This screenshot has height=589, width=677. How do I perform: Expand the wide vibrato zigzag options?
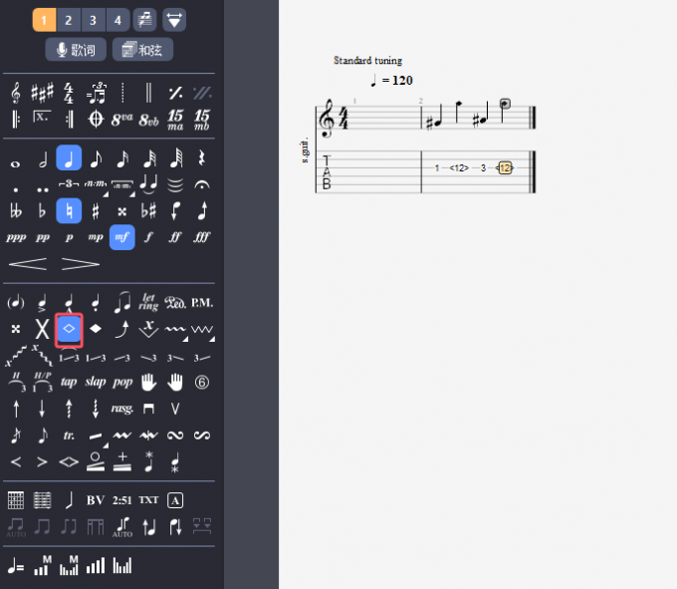(203, 329)
